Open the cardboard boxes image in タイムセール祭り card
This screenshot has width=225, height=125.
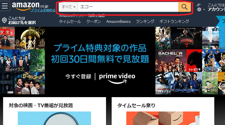pyautogui.click(x=163, y=118)
